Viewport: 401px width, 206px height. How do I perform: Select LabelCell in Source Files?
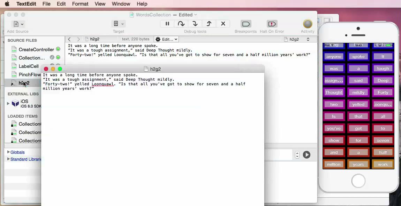(29, 66)
